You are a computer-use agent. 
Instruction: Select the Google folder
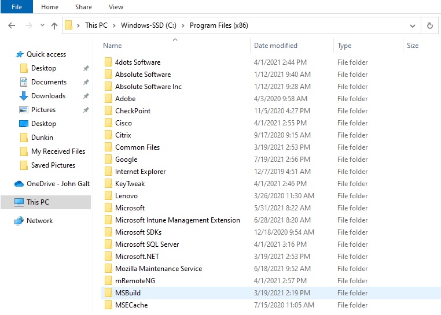[126, 160]
